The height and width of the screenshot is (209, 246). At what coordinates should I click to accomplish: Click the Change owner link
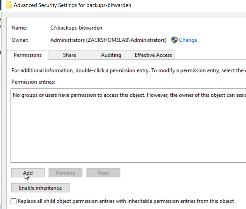[188, 40]
